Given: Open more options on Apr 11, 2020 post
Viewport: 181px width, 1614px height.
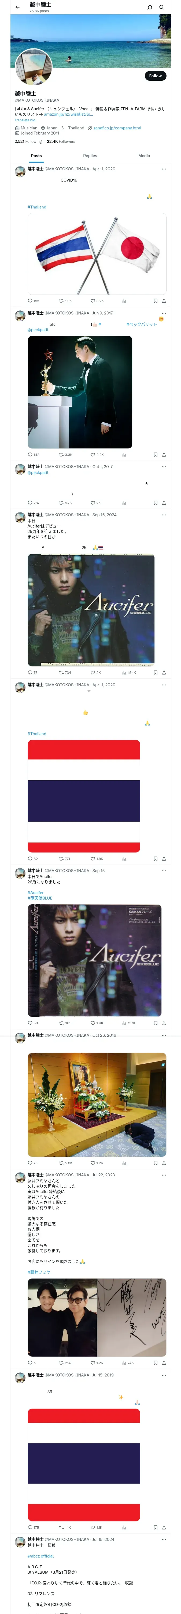Looking at the screenshot, I should click(164, 169).
